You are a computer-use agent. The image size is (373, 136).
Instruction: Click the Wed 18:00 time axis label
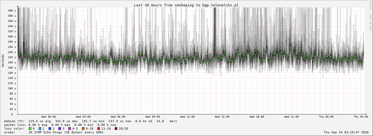click(x=257, y=117)
